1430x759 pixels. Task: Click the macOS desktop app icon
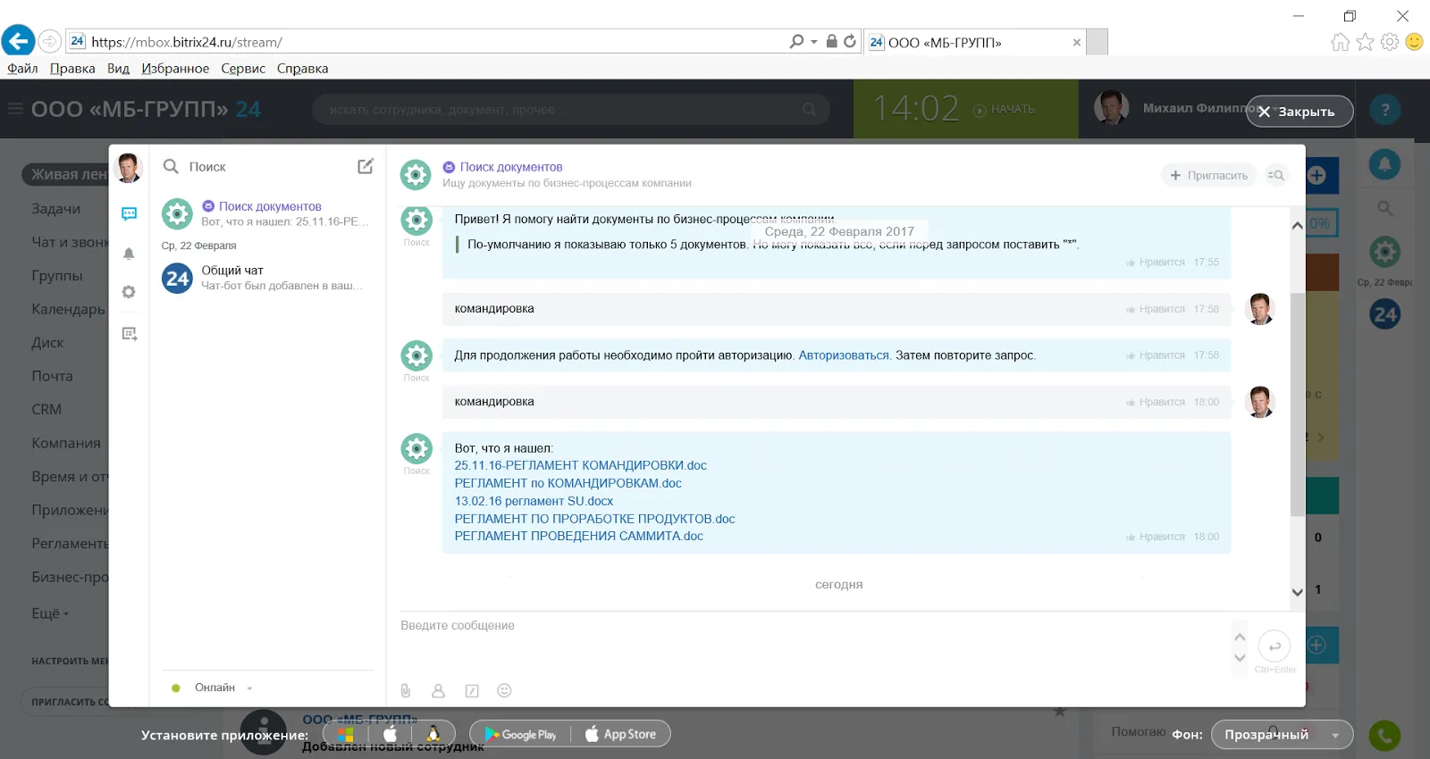(390, 734)
